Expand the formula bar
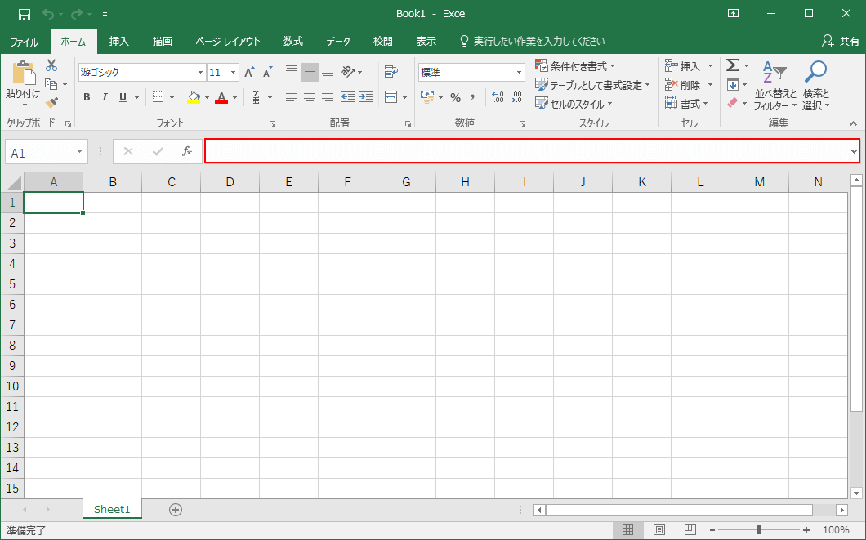 (x=854, y=151)
